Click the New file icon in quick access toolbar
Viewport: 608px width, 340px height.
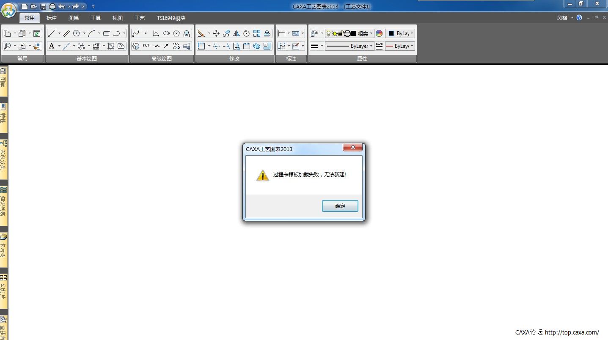coord(24,6)
